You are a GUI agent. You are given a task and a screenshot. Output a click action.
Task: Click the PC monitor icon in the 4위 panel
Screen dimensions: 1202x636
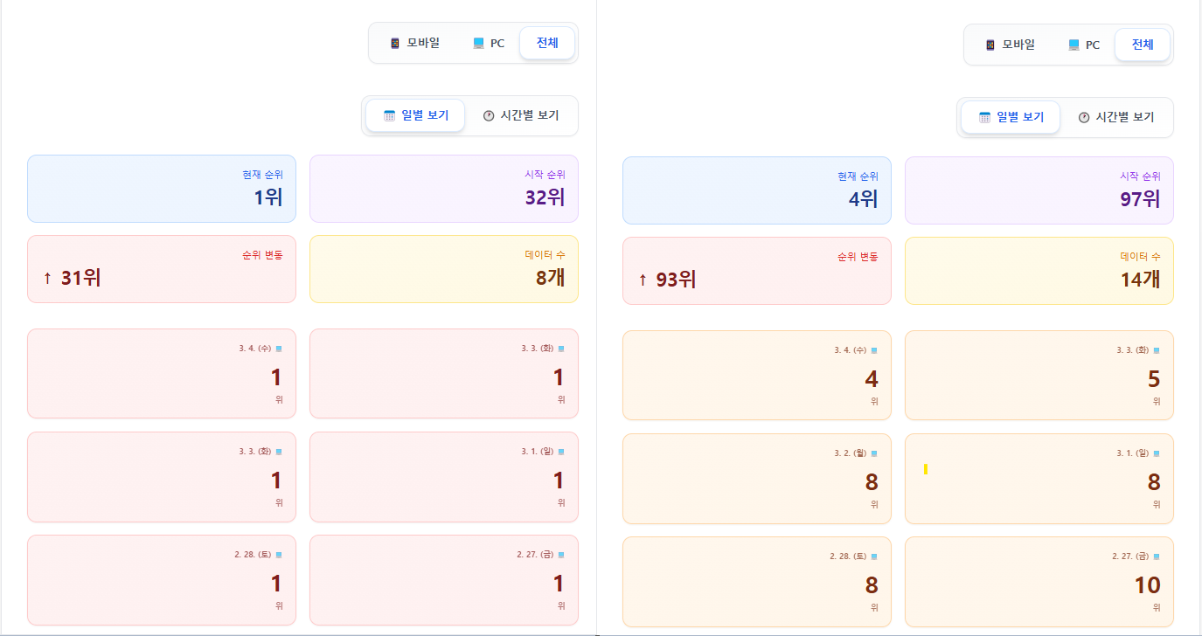[1073, 45]
